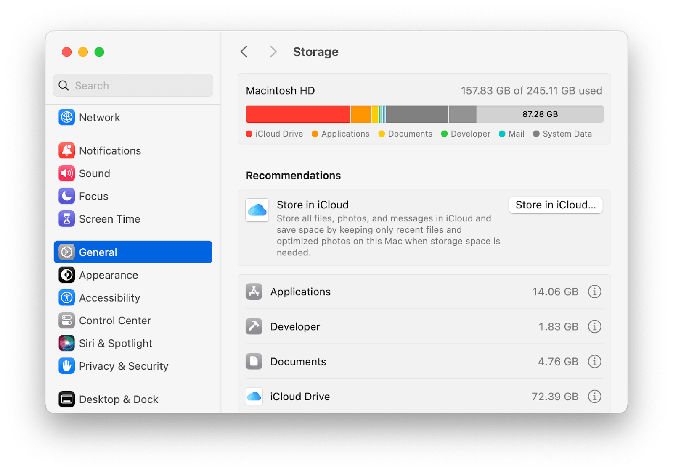The image size is (673, 473).
Task: Open info details for Developer storage
Action: tap(594, 326)
